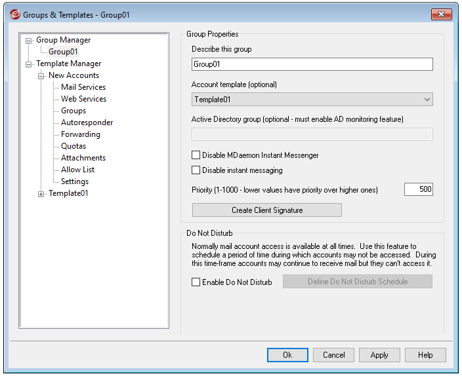Expand the Template01 tree node
Image resolution: width=462 pixels, height=376 pixels.
coord(41,194)
